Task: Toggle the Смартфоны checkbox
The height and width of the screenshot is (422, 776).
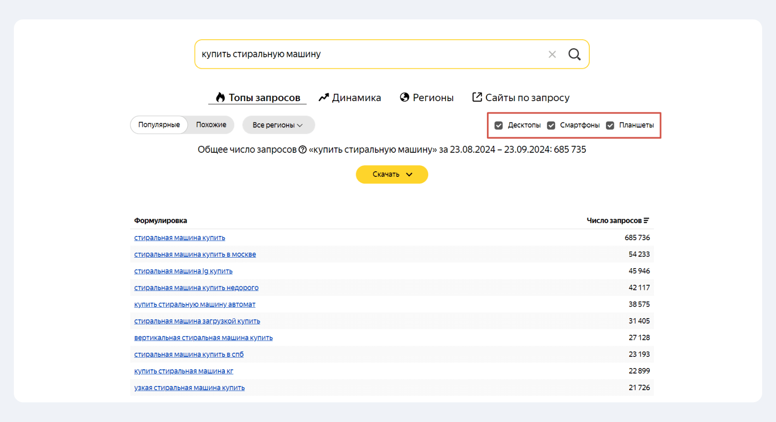Action: (551, 125)
